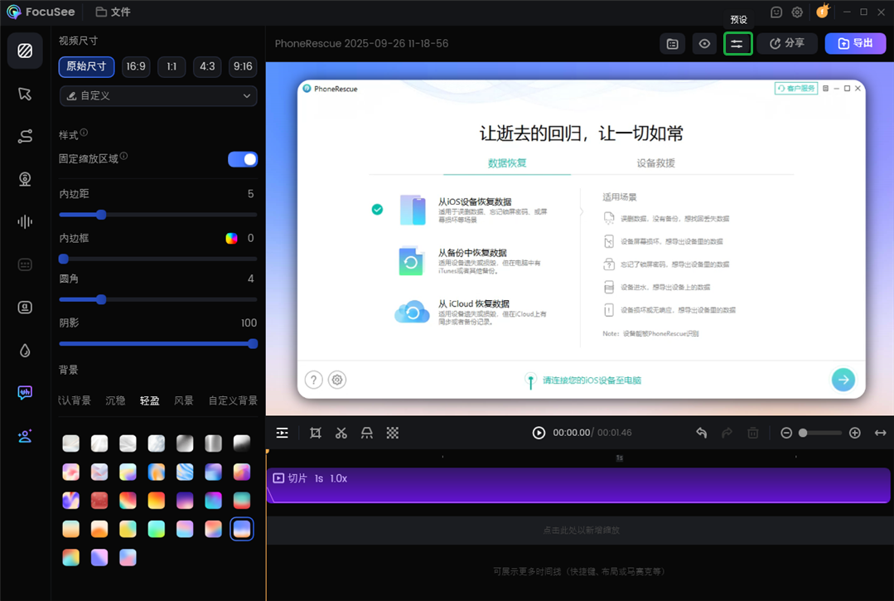Screen dimensions: 894x601
Task: Click the 阴影 shadow slider handle
Action: (253, 344)
